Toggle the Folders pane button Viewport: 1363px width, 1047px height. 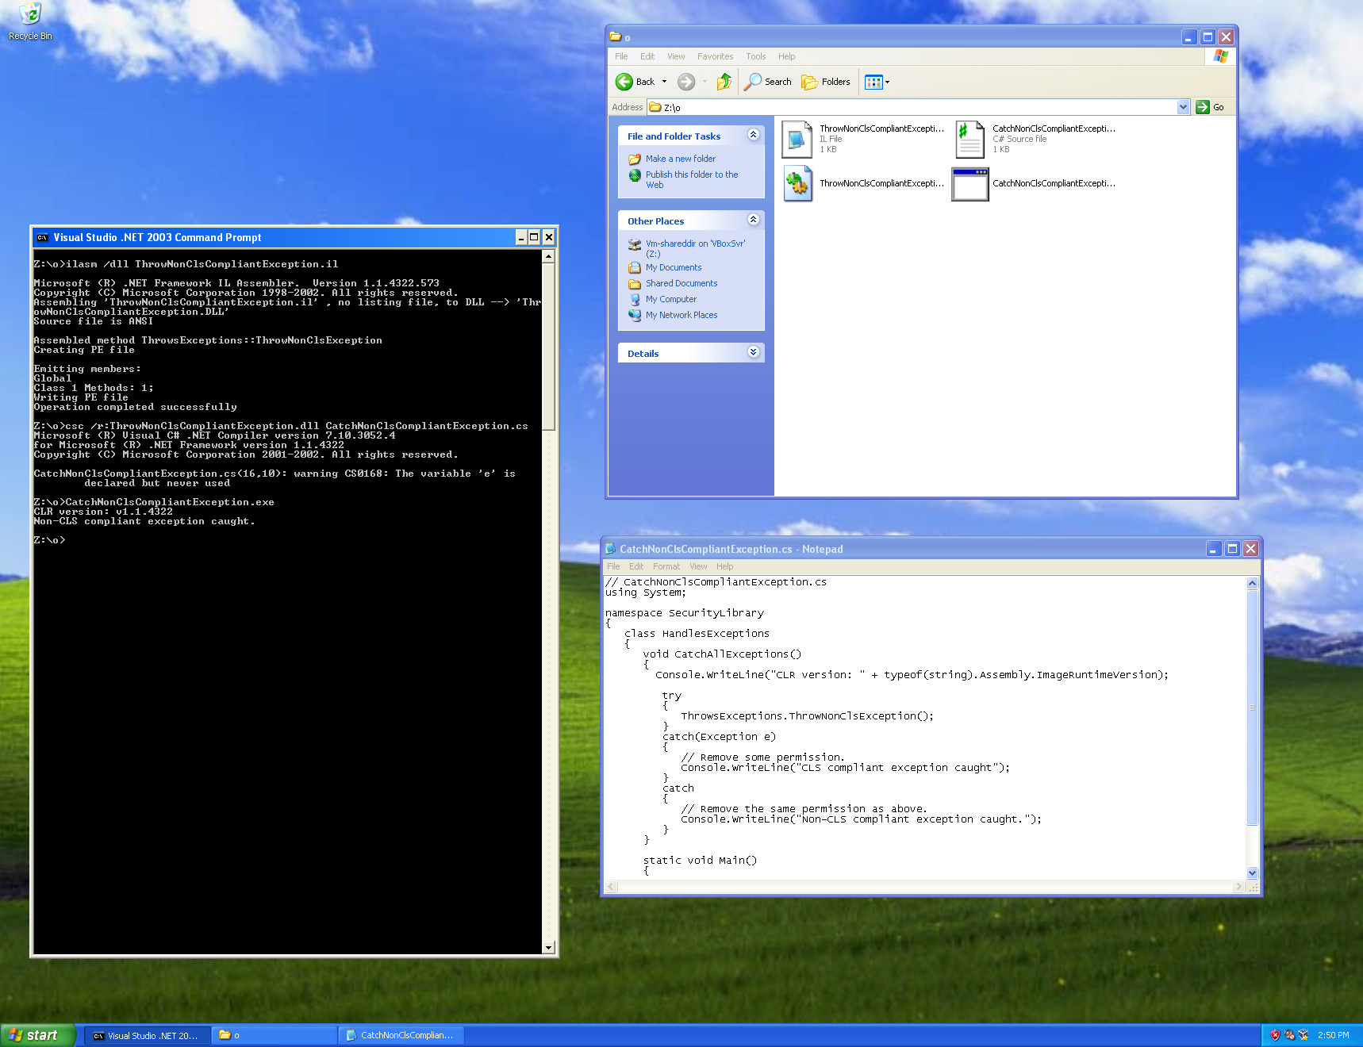(826, 82)
